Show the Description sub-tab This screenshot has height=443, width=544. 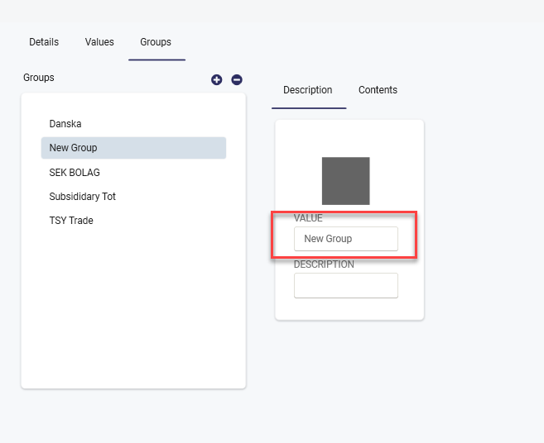[x=308, y=90]
